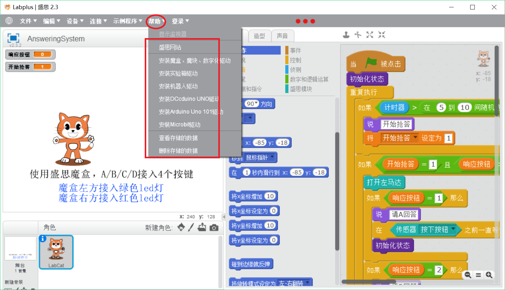505x290 pixels.
Task: Zoom in the scripts area
Action: pyautogui.click(x=489, y=275)
